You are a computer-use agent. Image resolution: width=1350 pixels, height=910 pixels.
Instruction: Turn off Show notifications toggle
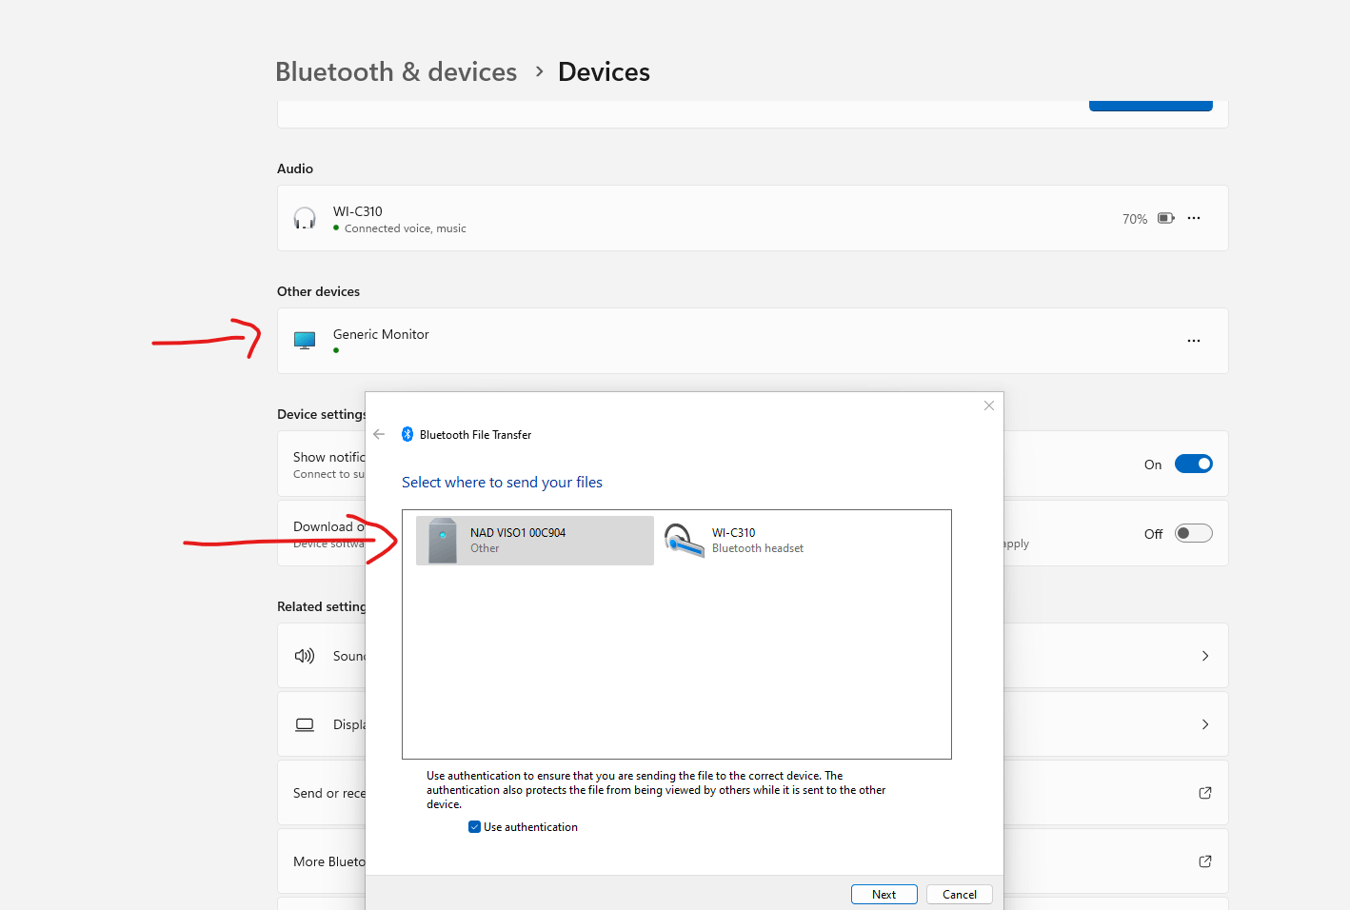[1194, 464]
